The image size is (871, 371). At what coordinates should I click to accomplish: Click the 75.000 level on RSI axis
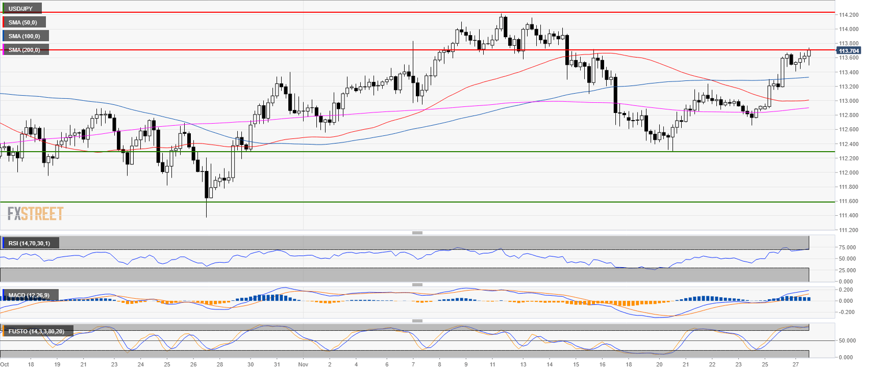pyautogui.click(x=847, y=247)
